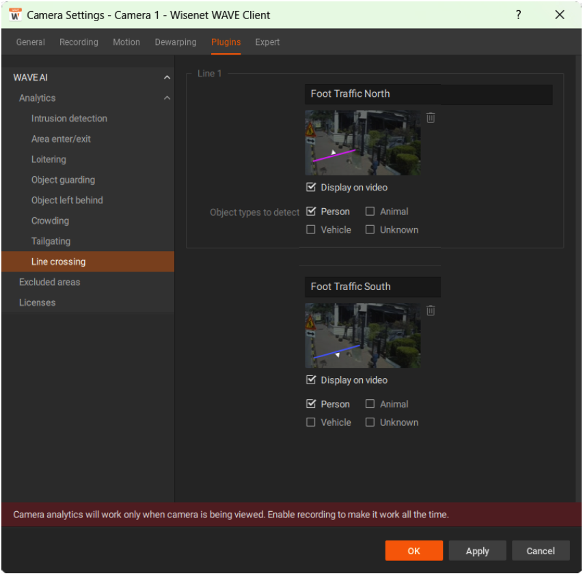The image size is (583, 576).
Task: Edit the Foot Traffic South name field
Action: (x=372, y=287)
